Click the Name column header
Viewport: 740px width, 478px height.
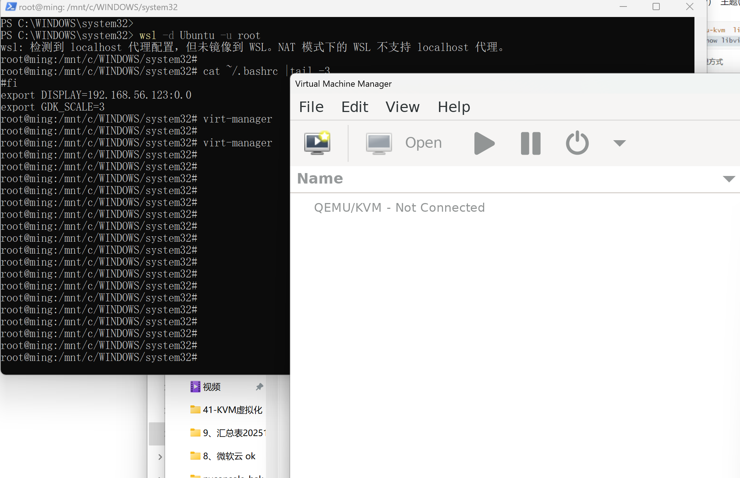point(320,178)
